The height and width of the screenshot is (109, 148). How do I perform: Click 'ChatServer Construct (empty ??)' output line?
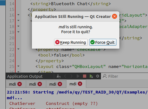pyautogui.click(x=53, y=104)
